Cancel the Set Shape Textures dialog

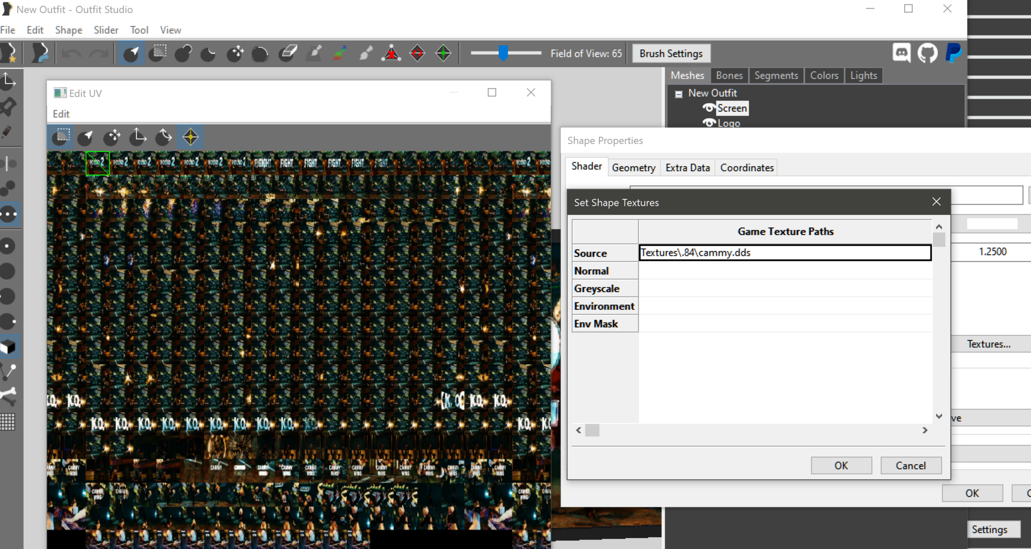[x=911, y=465]
